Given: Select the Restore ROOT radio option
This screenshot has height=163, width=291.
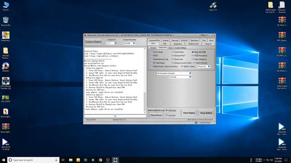Looking at the screenshot, I should (178, 56).
